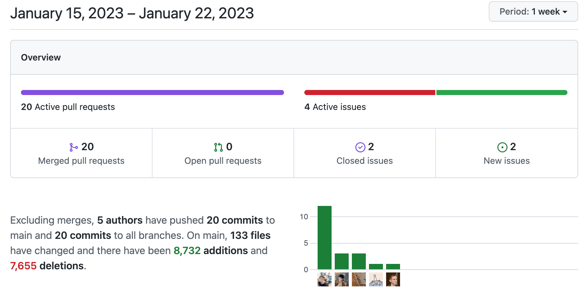Open the 2 Closed issues link
Viewport: 582px width, 294px height.
point(365,154)
